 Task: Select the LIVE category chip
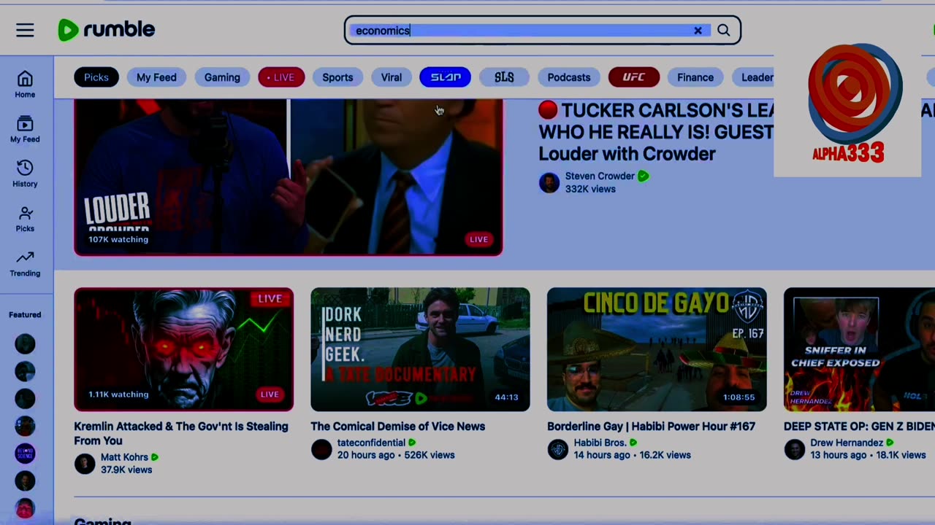pyautogui.click(x=281, y=77)
